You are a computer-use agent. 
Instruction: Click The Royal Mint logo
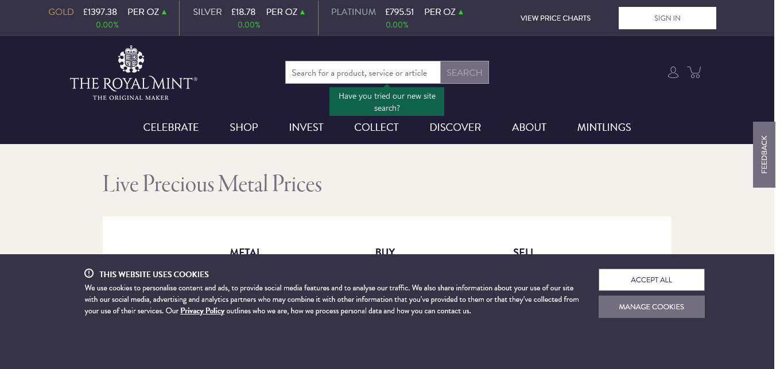pos(134,73)
